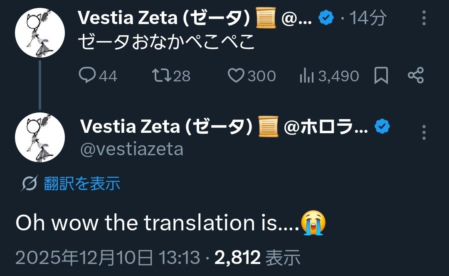Open more options on the lower tweet
This screenshot has height=276, width=449.
coord(424,132)
